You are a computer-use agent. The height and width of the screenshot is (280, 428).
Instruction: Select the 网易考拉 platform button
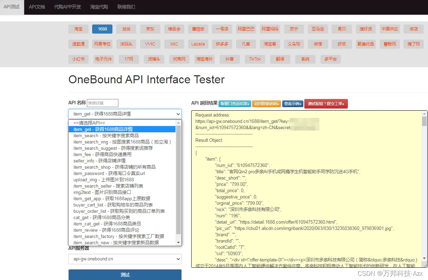click(x=102, y=44)
